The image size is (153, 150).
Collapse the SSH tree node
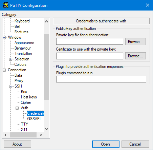point(10,86)
